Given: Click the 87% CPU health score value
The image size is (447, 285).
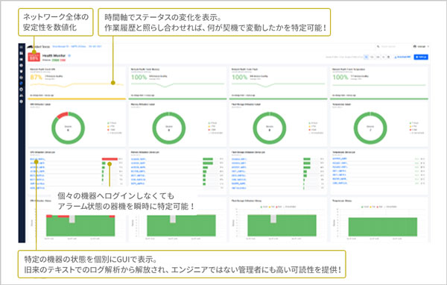Looking at the screenshot, I should pyautogui.click(x=37, y=77).
